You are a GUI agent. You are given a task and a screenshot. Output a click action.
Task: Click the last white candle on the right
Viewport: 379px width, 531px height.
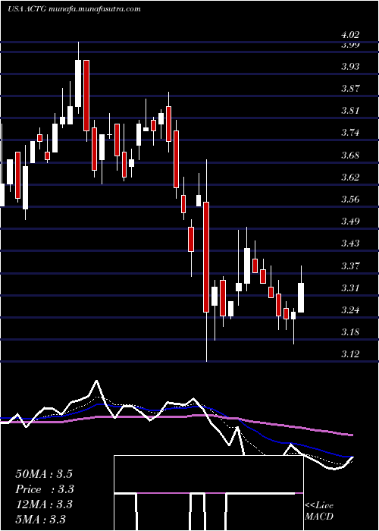[301, 297]
